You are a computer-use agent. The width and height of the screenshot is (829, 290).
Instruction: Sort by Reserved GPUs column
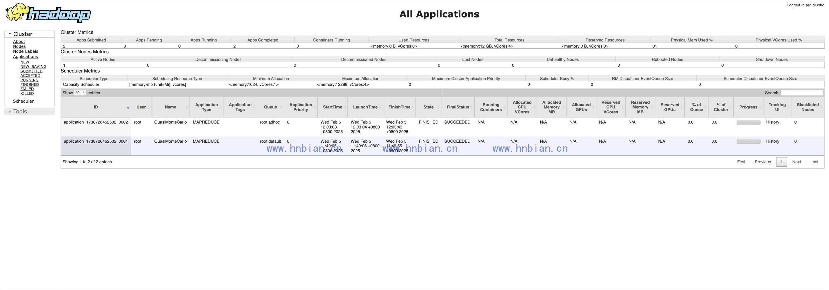pos(670,107)
